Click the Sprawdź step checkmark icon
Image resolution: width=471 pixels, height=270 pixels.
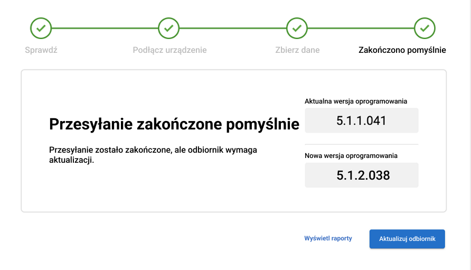41,28
